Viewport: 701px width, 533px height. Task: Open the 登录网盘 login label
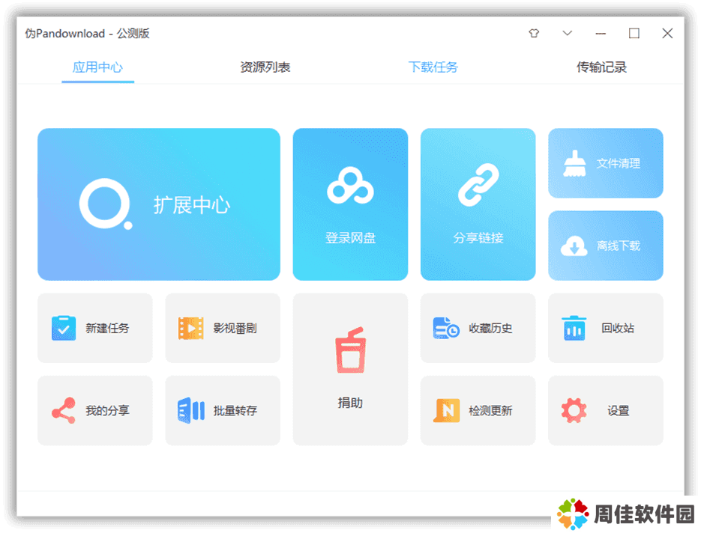tap(351, 238)
